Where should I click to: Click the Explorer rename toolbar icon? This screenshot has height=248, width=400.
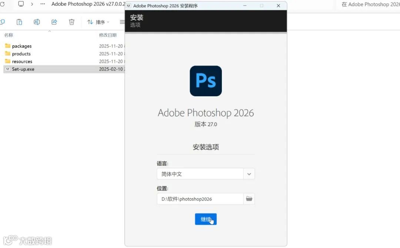37,22
